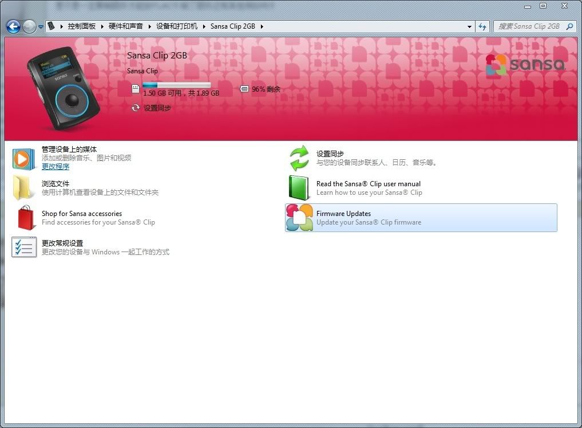The image size is (582, 428).
Task: Open Shop for Sansa accessories
Action: tap(82, 214)
